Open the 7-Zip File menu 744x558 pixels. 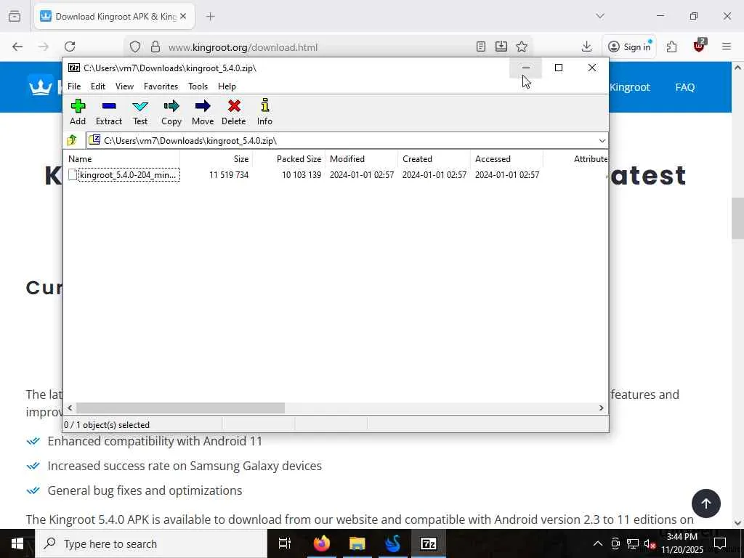[x=74, y=86]
